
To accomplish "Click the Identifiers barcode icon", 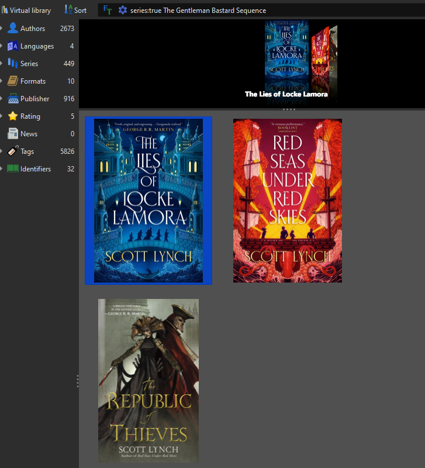I will pos(13,168).
